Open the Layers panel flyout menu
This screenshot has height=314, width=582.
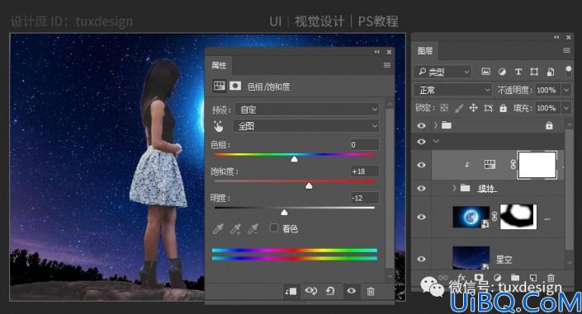(566, 50)
